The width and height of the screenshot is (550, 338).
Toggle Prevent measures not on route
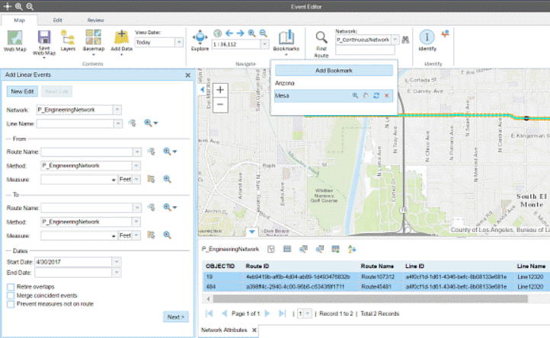[x=10, y=303]
